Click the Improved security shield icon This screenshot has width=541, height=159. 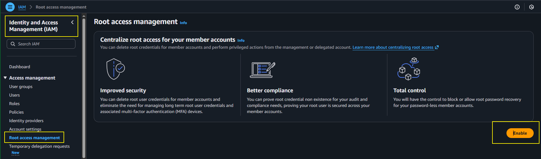click(x=115, y=69)
